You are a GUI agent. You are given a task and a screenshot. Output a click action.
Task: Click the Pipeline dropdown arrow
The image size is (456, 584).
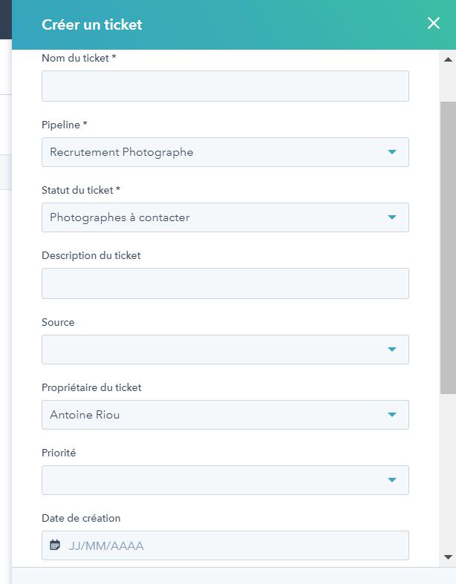[392, 152]
